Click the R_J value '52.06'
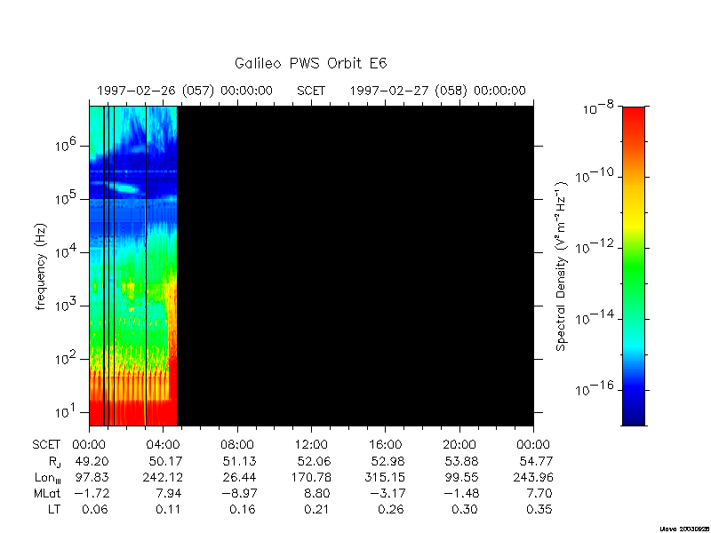Screen dimensions: 711x533 314,461
